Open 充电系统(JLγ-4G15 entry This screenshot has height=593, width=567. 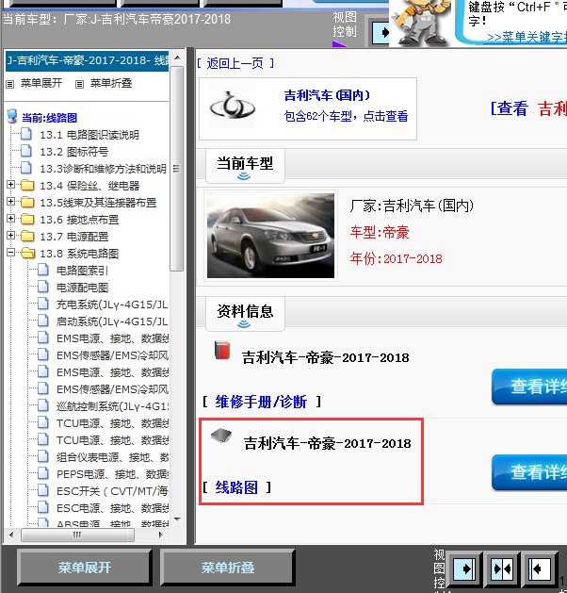112,305
